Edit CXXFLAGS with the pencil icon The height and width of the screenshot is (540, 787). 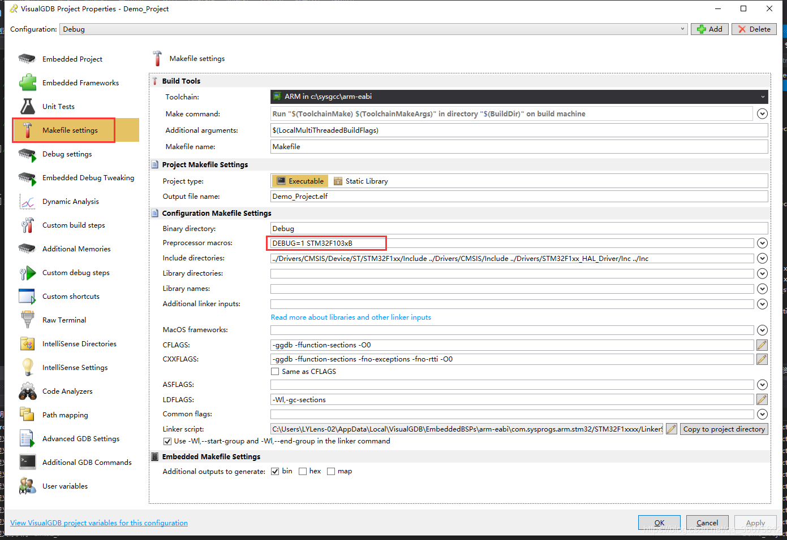(762, 359)
